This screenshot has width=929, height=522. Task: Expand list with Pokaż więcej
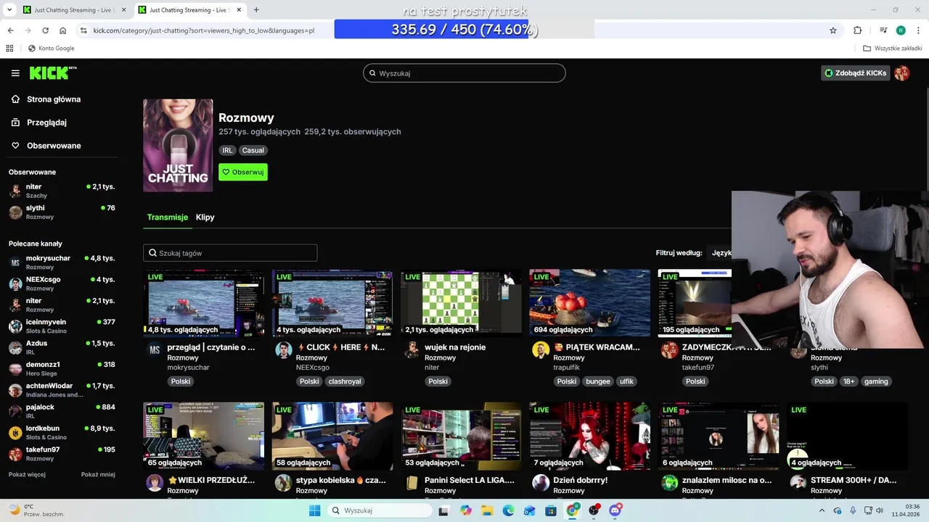(27, 474)
